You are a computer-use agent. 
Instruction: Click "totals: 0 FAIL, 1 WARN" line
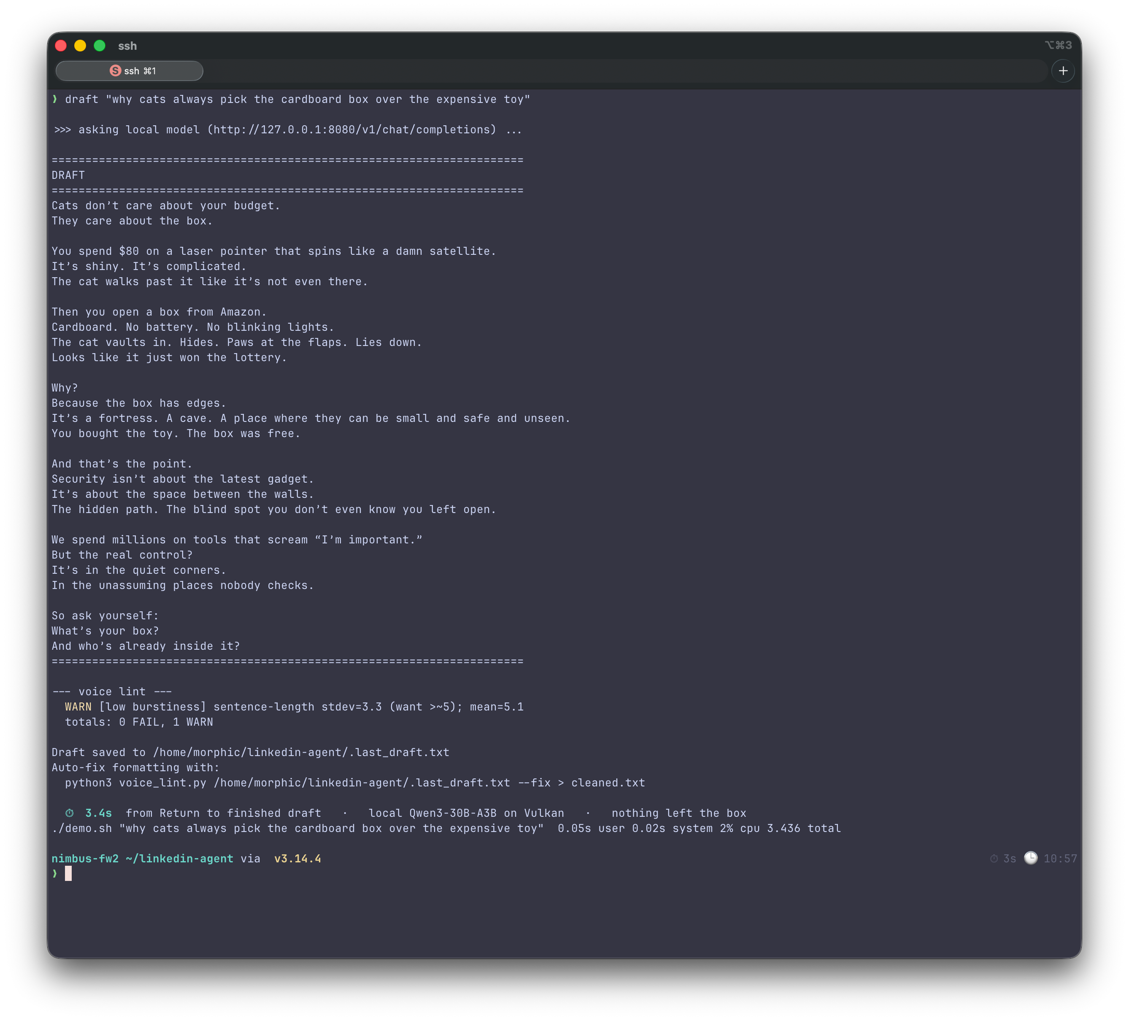(139, 722)
